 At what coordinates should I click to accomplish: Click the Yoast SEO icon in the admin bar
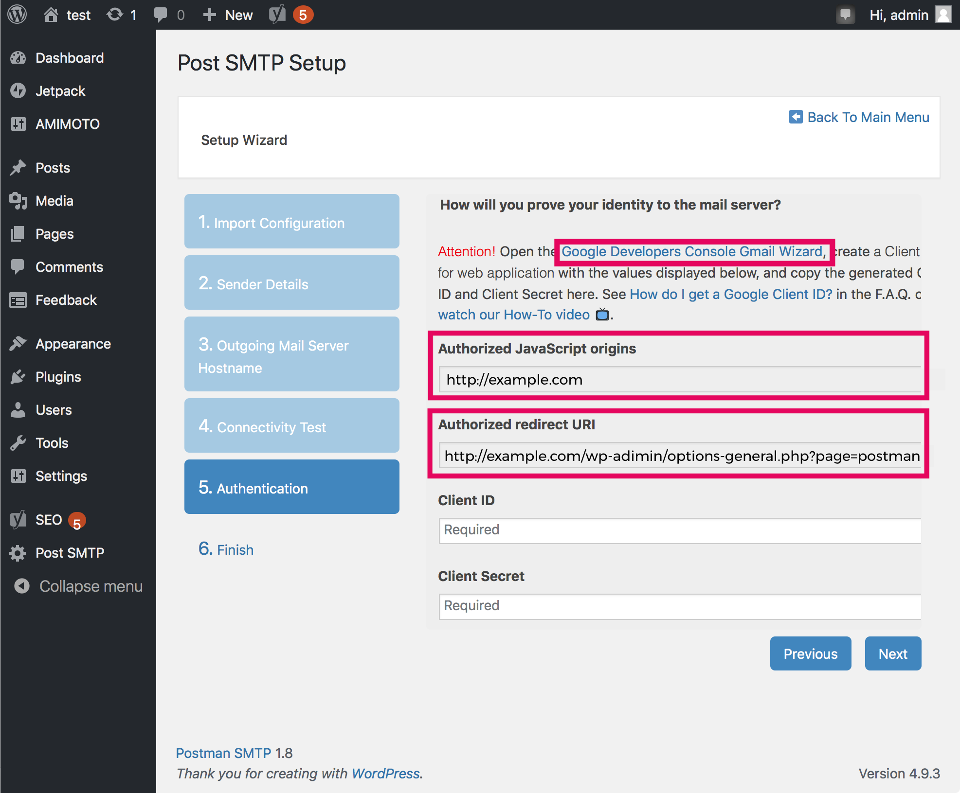[276, 14]
